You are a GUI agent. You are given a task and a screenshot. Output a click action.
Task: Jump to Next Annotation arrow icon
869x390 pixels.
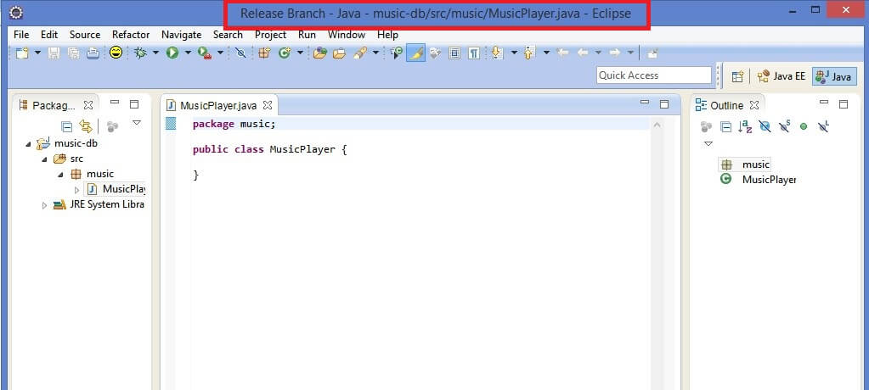click(497, 53)
